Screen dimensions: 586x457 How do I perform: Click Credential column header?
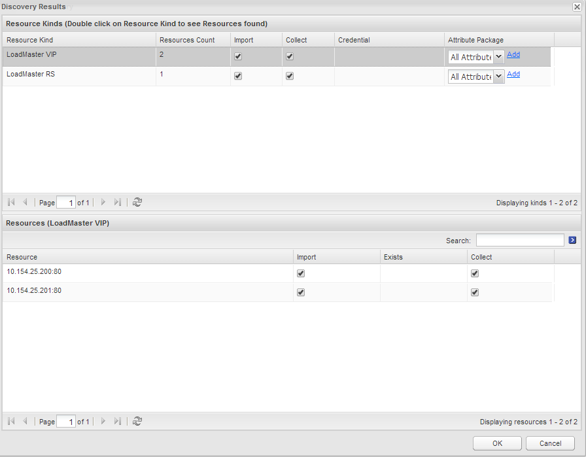point(389,40)
